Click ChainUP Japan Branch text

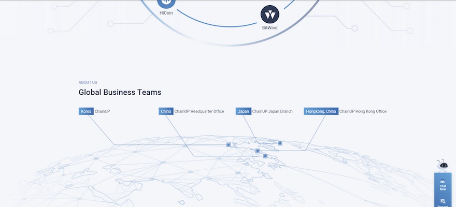point(272,111)
